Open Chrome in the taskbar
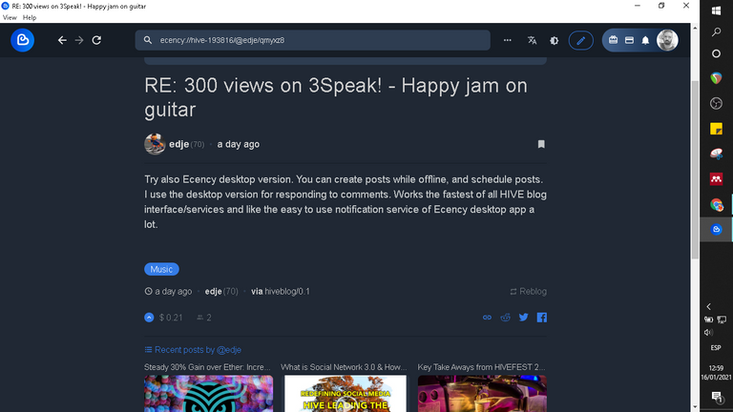Image resolution: width=733 pixels, height=412 pixels. coord(716,204)
